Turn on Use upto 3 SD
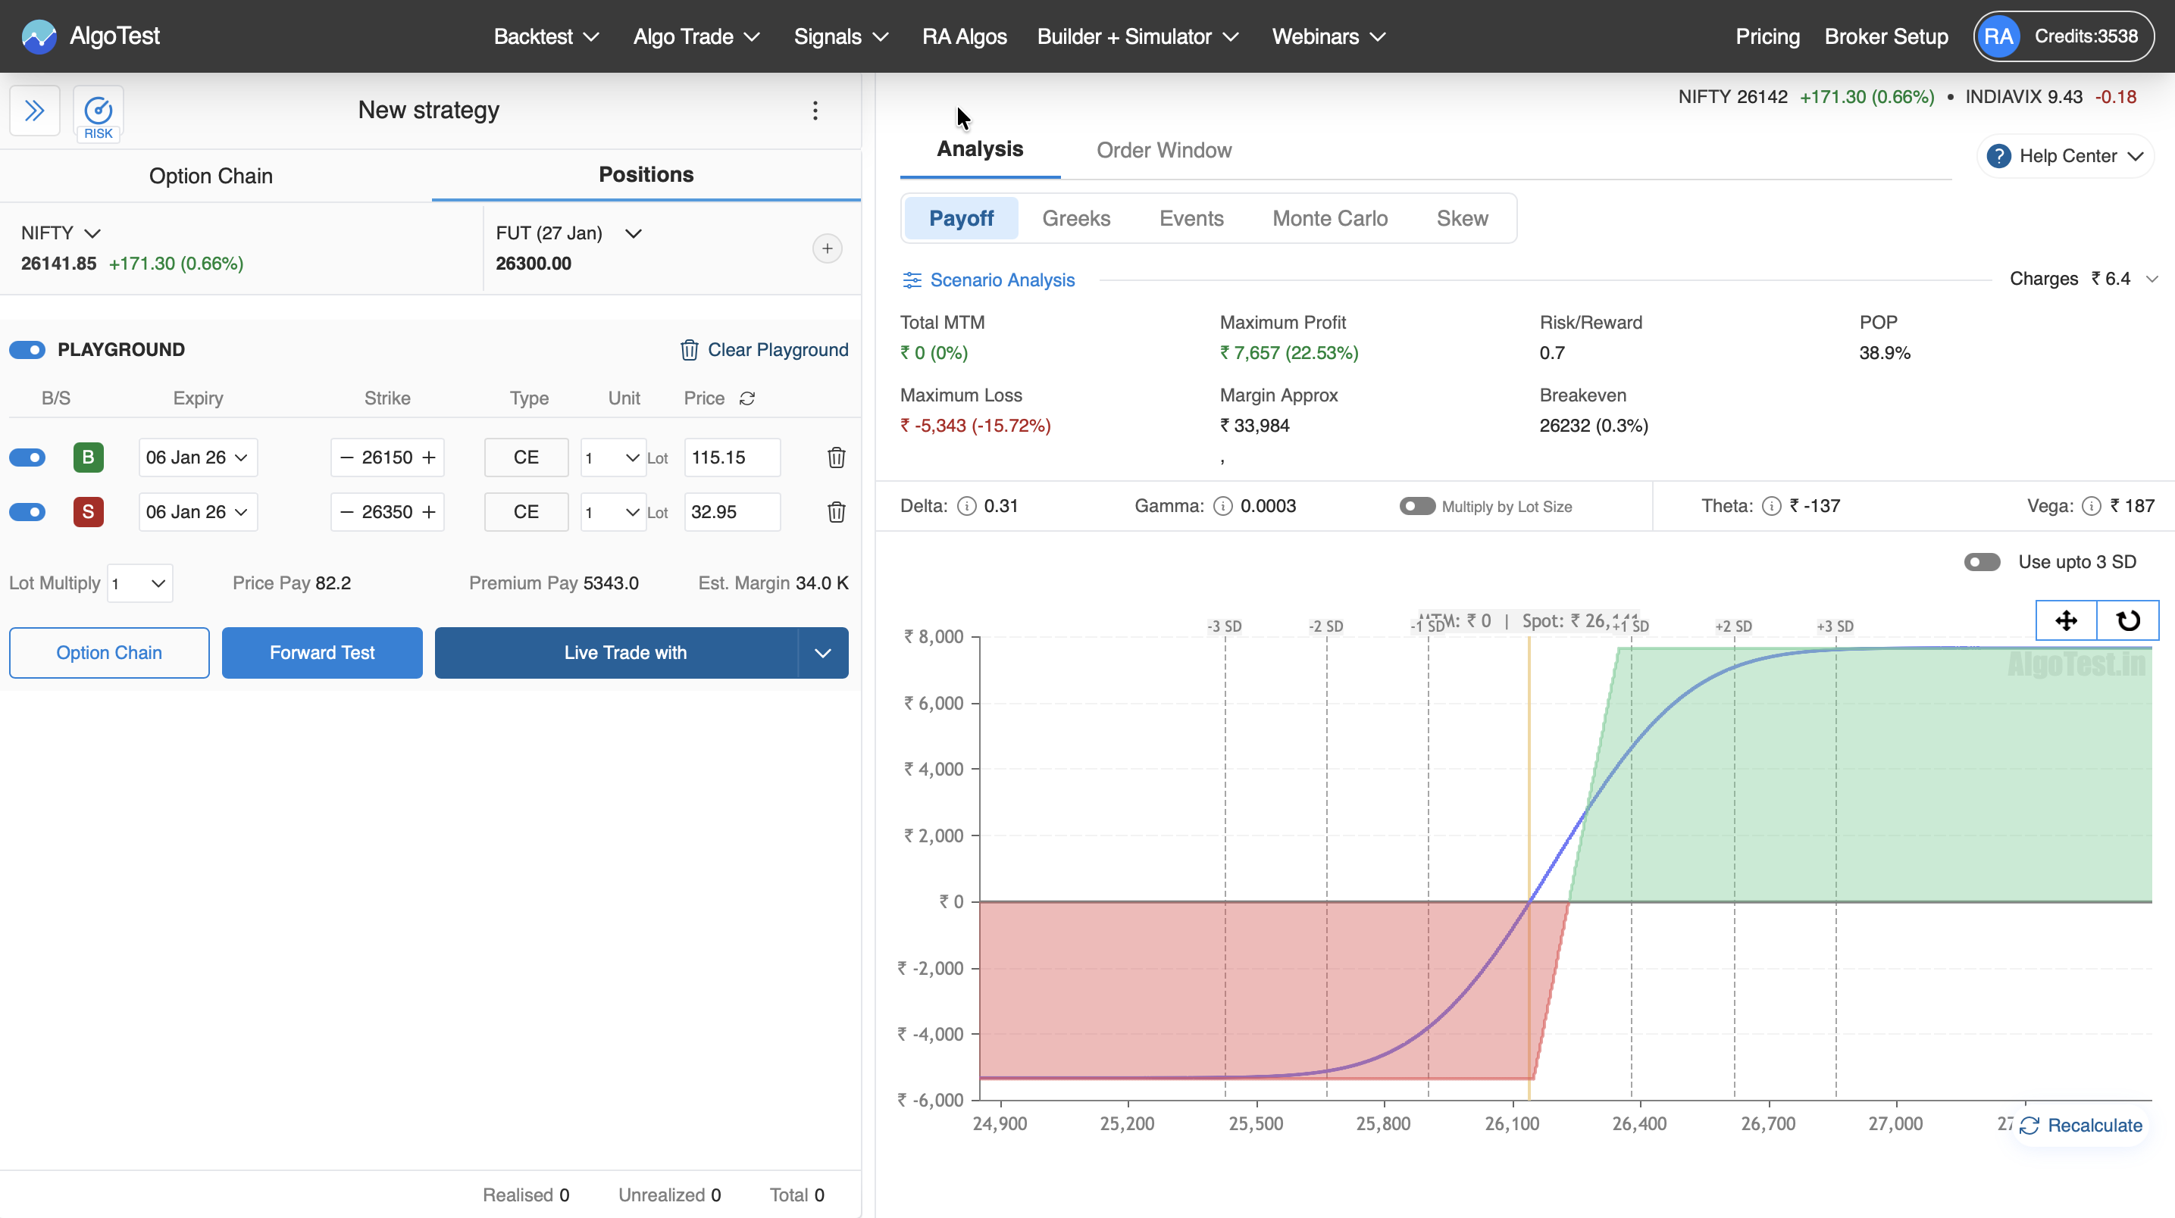 (x=1982, y=562)
